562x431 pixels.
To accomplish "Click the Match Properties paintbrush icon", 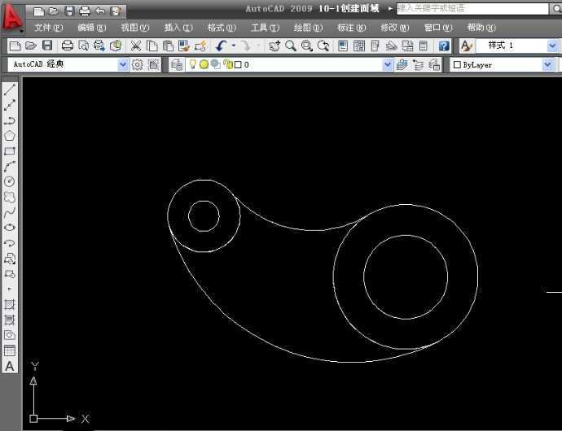I will (x=185, y=46).
